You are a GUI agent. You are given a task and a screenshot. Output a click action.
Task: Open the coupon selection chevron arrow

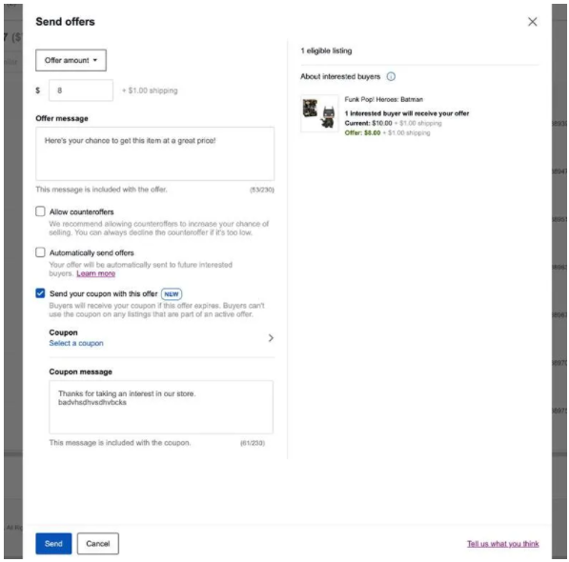(x=271, y=338)
